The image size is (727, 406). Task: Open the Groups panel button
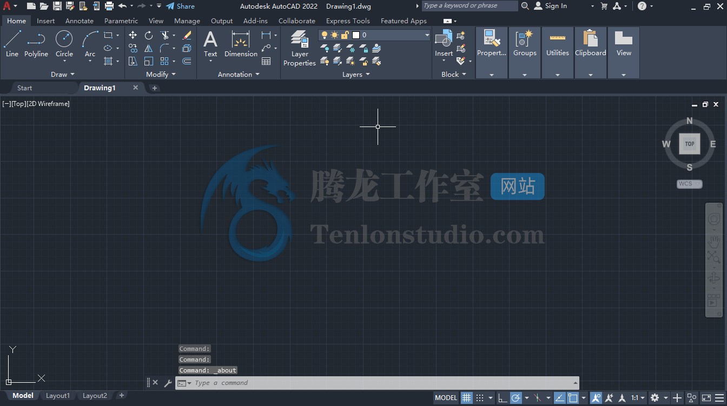click(x=525, y=53)
